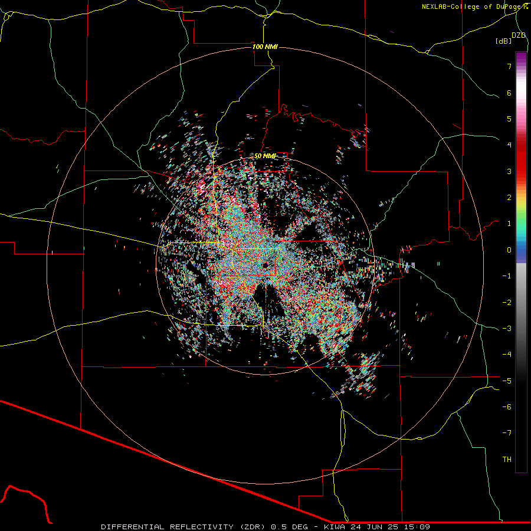
Task: Click the product caption DIFFERENTIAL REFLECTIVITY (ZDR) at bottom
Action: (x=186, y=527)
